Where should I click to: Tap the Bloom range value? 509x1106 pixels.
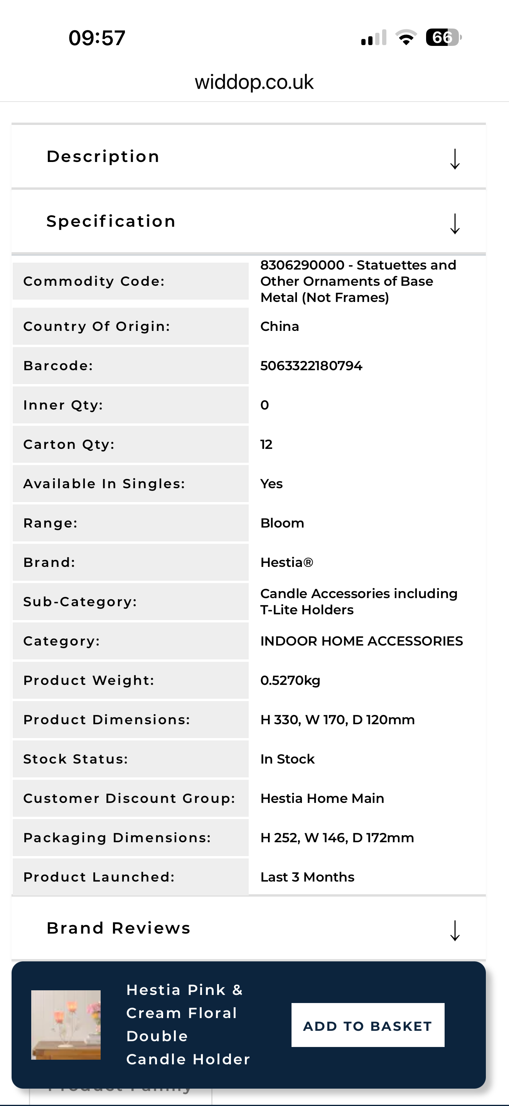point(282,523)
